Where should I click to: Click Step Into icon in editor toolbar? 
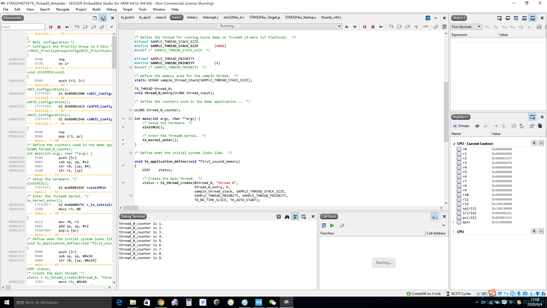pos(391,27)
